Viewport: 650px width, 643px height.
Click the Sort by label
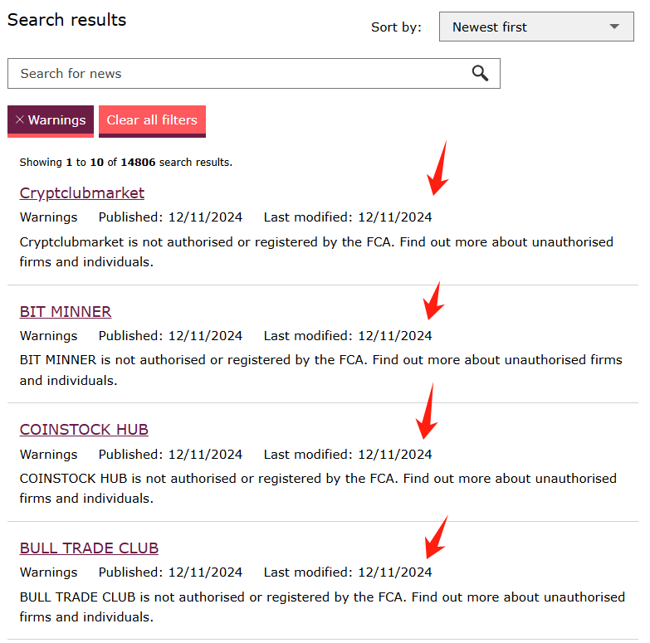pos(396,27)
